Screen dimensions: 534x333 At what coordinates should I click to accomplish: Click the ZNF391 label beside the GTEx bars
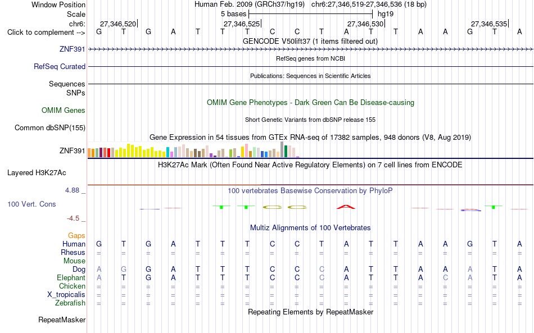pyautogui.click(x=72, y=150)
